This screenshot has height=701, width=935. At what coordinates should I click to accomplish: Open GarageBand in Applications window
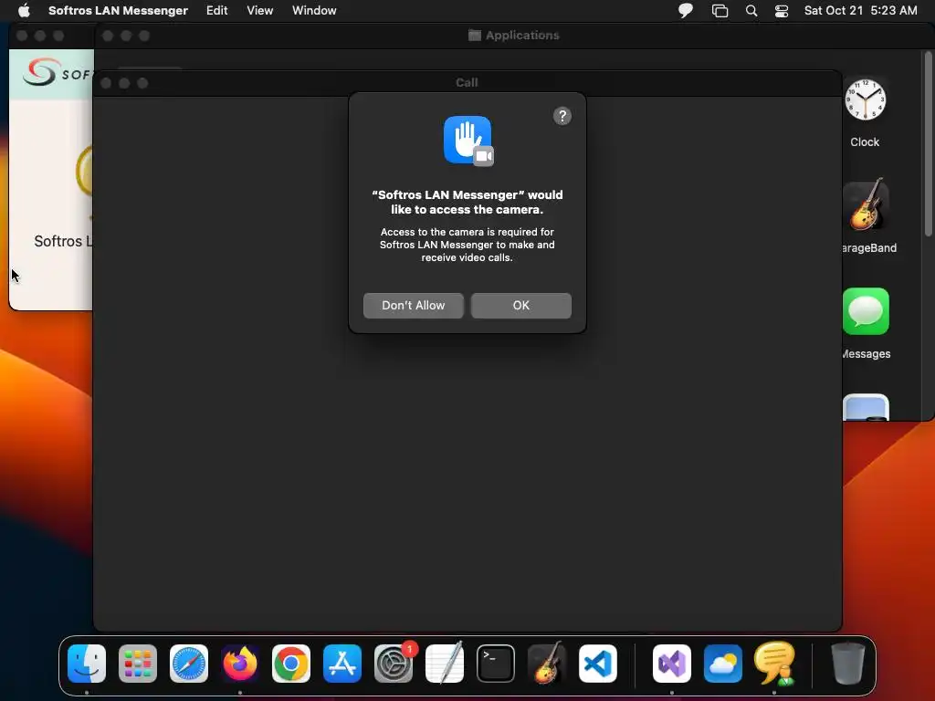(x=867, y=205)
